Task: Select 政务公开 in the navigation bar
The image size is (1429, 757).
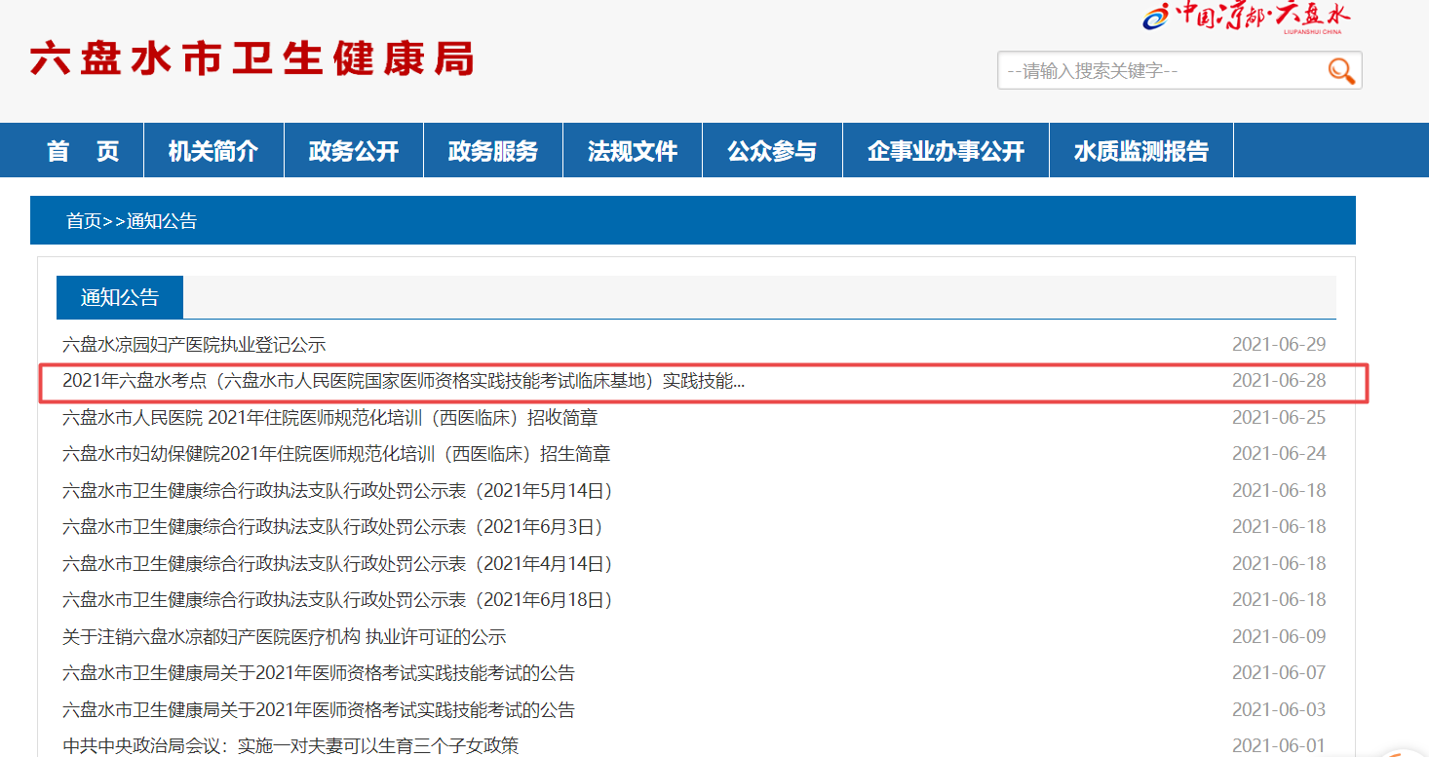Action: pos(354,151)
